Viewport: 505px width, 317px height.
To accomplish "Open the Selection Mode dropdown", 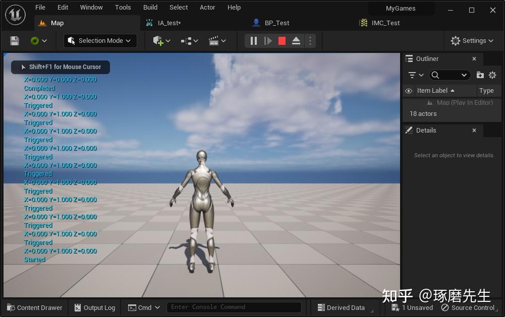I will pos(99,41).
